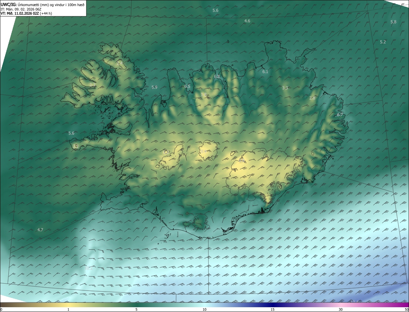
Task: Click the title 'Úrkomumætti (mm) og vindur í 100m hæð'
Action: click(51, 4)
